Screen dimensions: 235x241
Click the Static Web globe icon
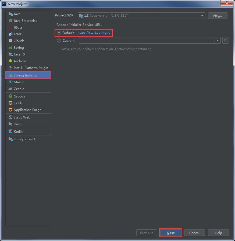(x=10, y=117)
